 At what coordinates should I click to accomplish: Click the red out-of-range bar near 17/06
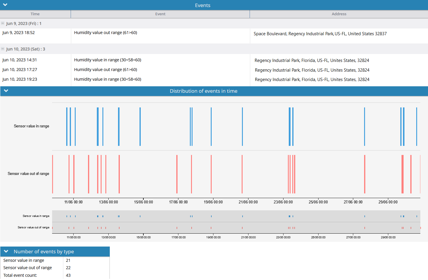click(x=177, y=174)
